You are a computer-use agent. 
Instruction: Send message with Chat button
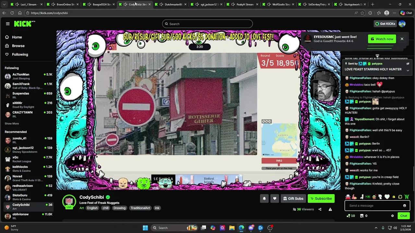click(x=404, y=216)
